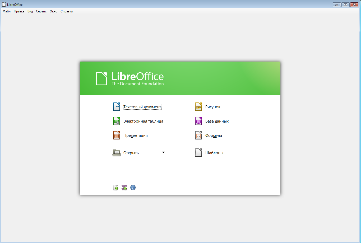
Task: Create a new Текстовый документ
Action: (137, 107)
